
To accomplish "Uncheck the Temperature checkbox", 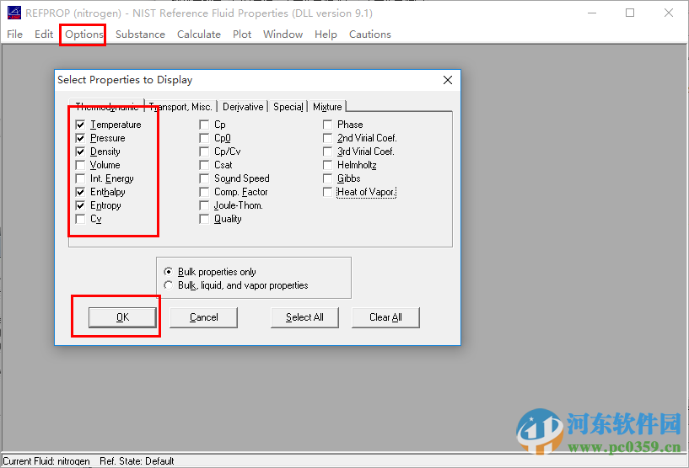I will 80,125.
